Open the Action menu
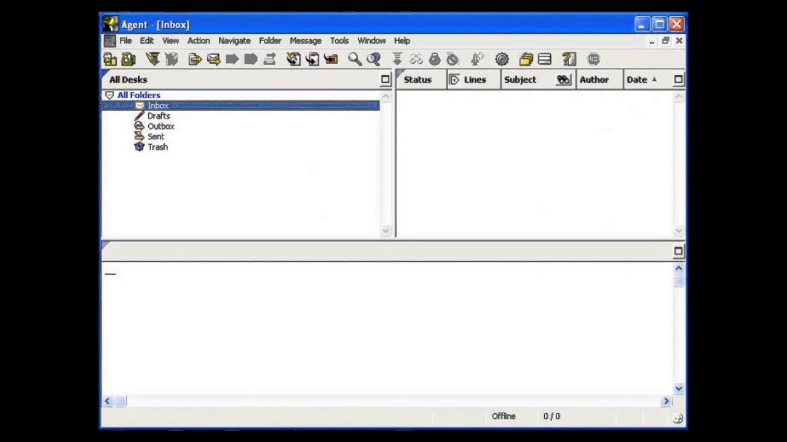The width and height of the screenshot is (787, 442). pos(199,41)
